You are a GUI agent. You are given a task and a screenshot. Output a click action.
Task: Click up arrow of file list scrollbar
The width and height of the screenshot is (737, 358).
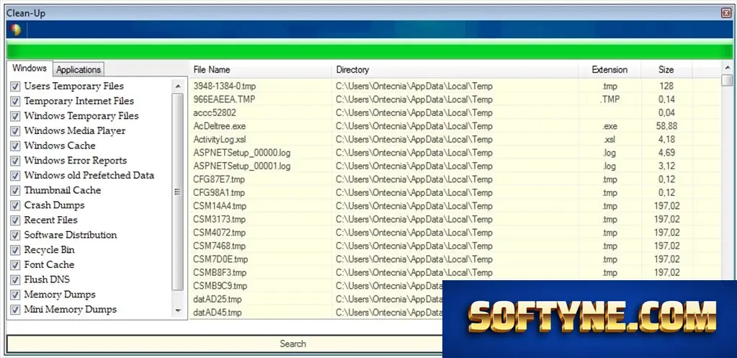pyautogui.click(x=727, y=68)
